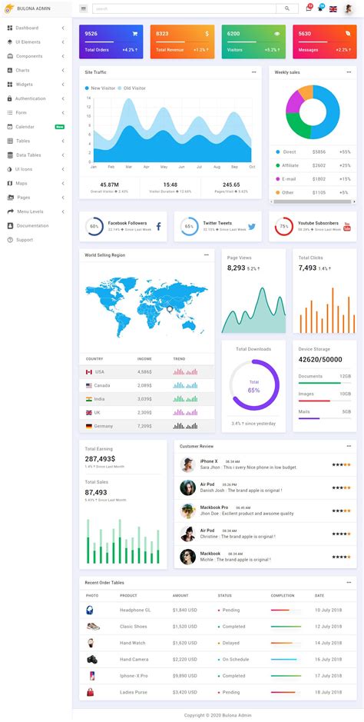Click the Iphone-X Pro product row name
The width and height of the screenshot is (364, 722).
[x=134, y=676]
